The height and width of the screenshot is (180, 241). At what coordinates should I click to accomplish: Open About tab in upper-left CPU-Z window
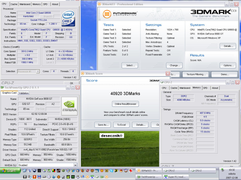coord(55,4)
